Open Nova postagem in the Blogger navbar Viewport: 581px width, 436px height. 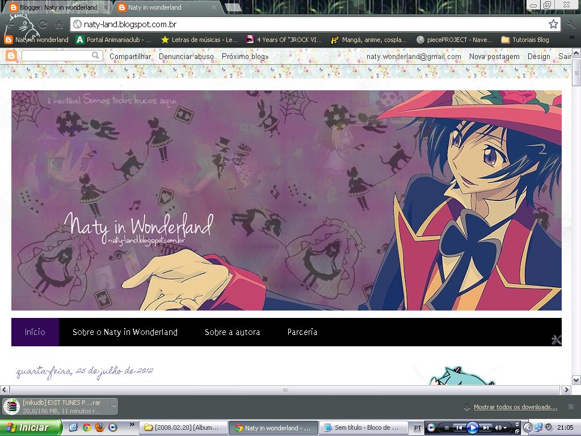click(494, 56)
